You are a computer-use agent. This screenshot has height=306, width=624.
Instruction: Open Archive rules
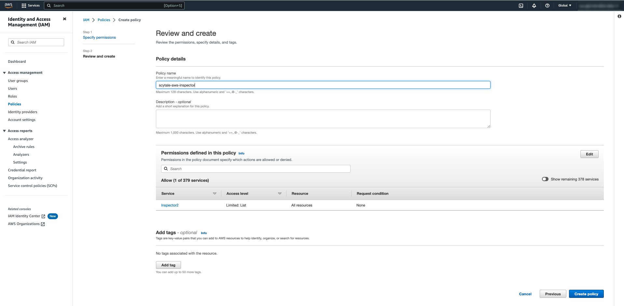coord(24,147)
